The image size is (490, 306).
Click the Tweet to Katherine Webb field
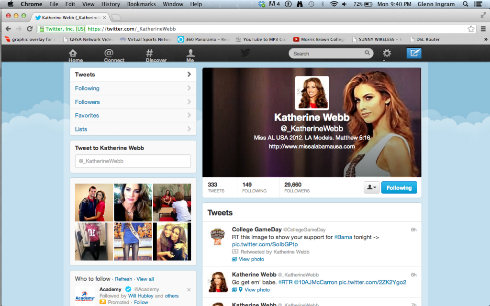(133, 161)
